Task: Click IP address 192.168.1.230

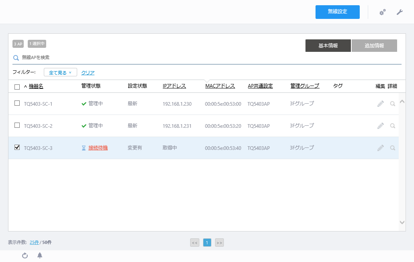Action: 177,104
